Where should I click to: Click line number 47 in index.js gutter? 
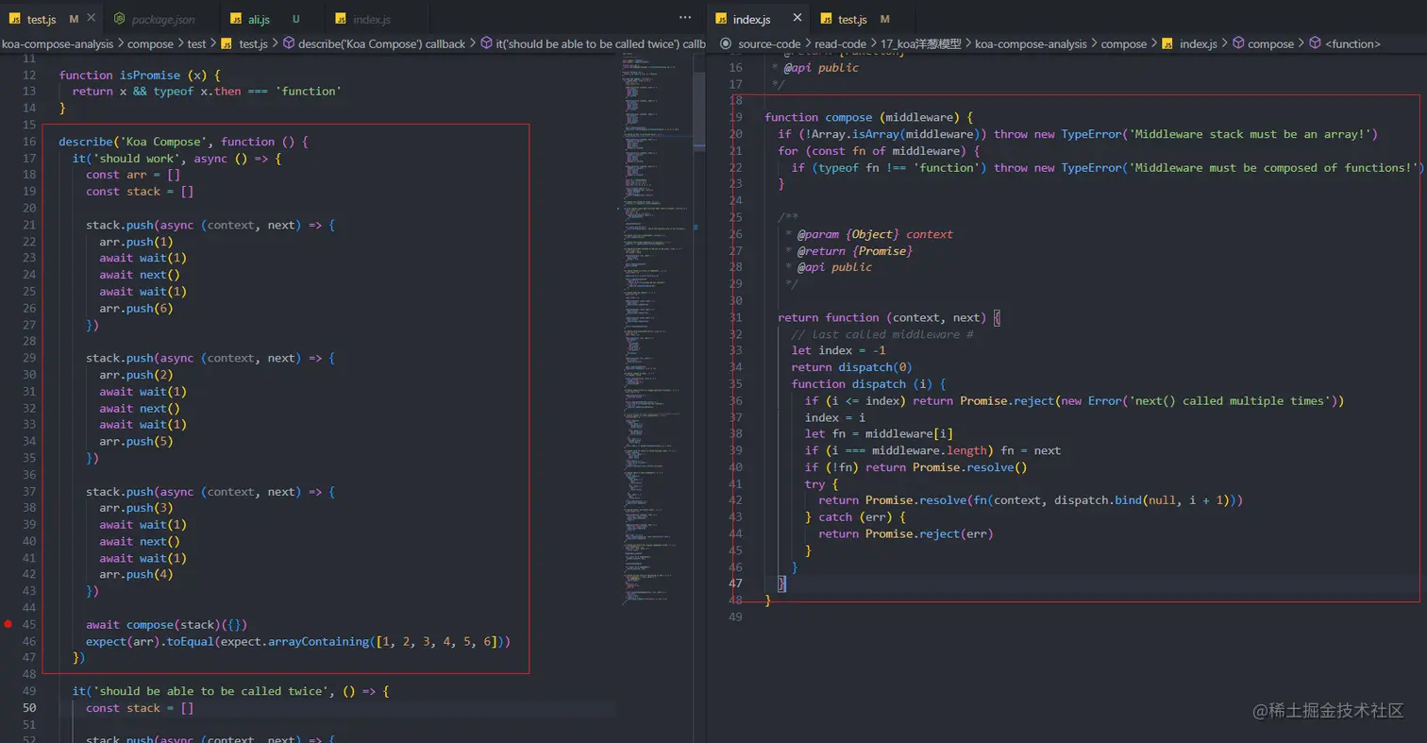pos(736,583)
